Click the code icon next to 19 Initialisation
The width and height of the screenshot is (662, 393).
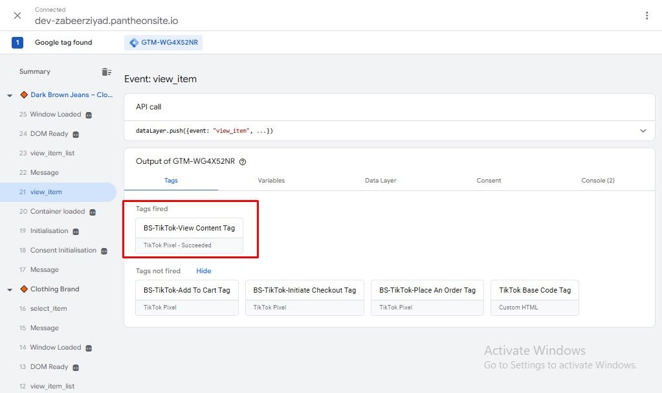pos(76,232)
